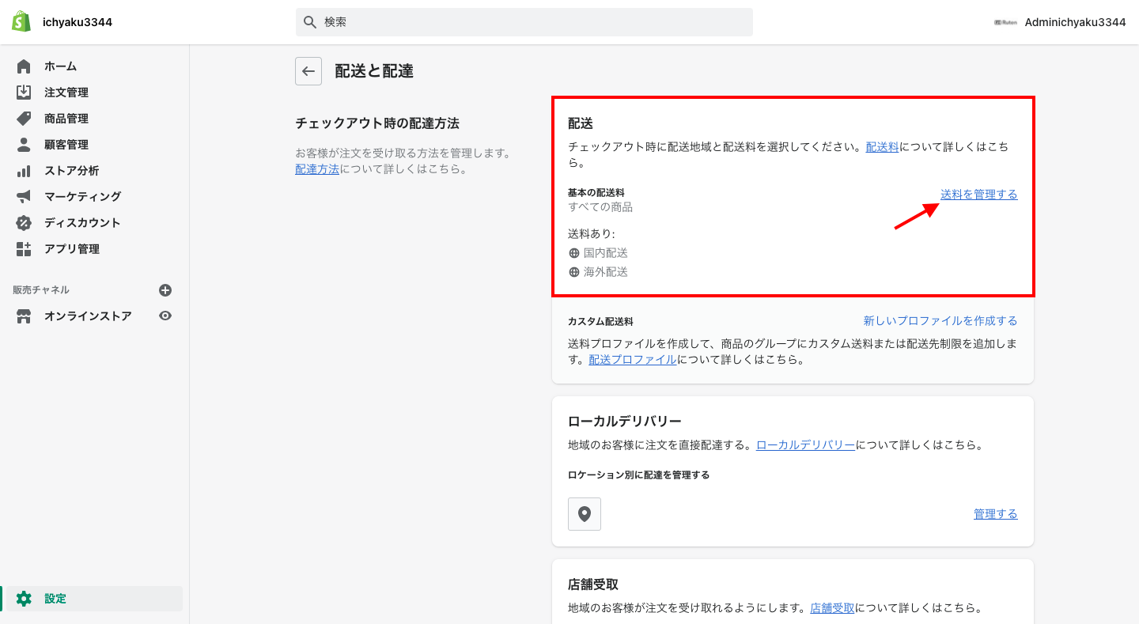Click the 設定 gear icon
The width and height of the screenshot is (1139, 624).
[x=24, y=599]
